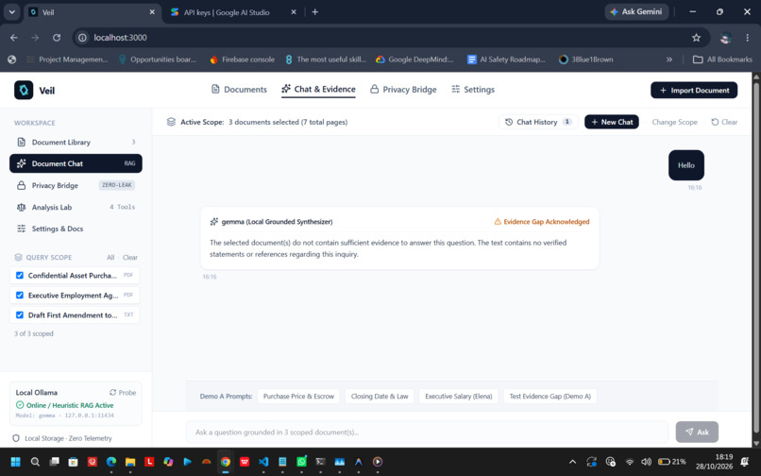761x476 pixels.
Task: Open taskbar clock showing 18:19
Action: [714, 462]
